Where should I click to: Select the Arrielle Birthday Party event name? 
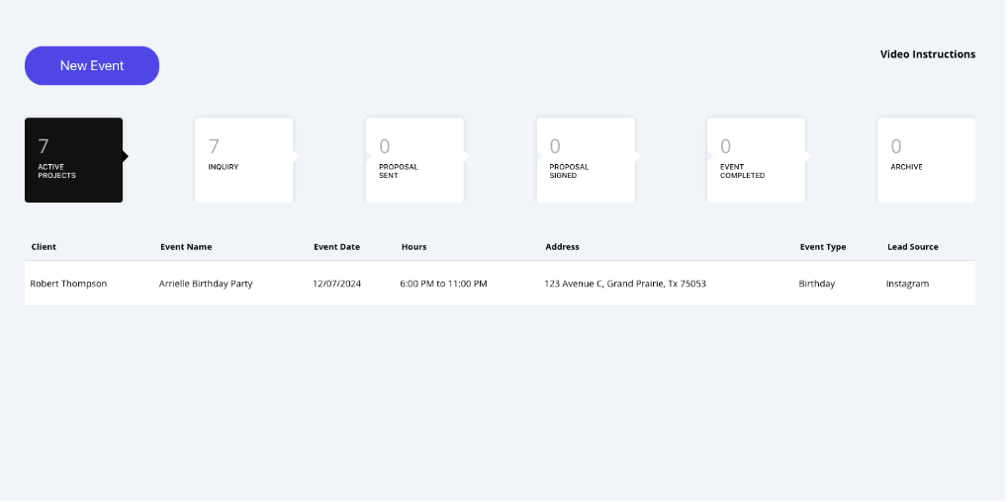206,284
